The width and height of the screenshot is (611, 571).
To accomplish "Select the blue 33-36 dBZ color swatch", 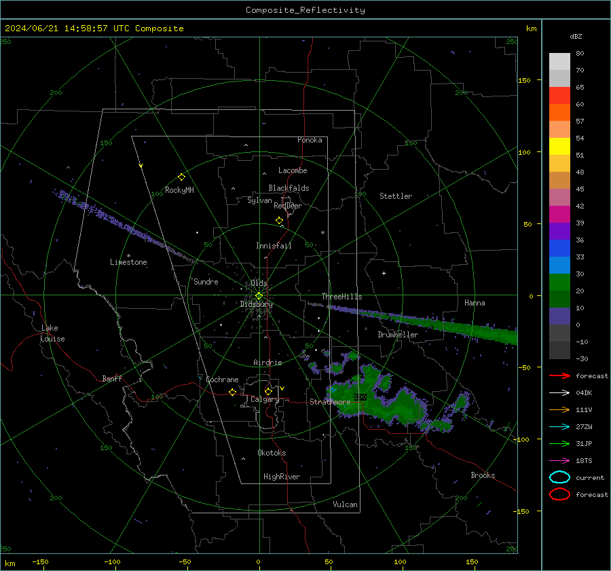I will click(x=559, y=248).
